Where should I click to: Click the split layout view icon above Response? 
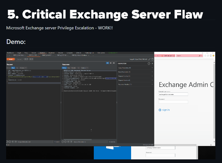[107, 63]
